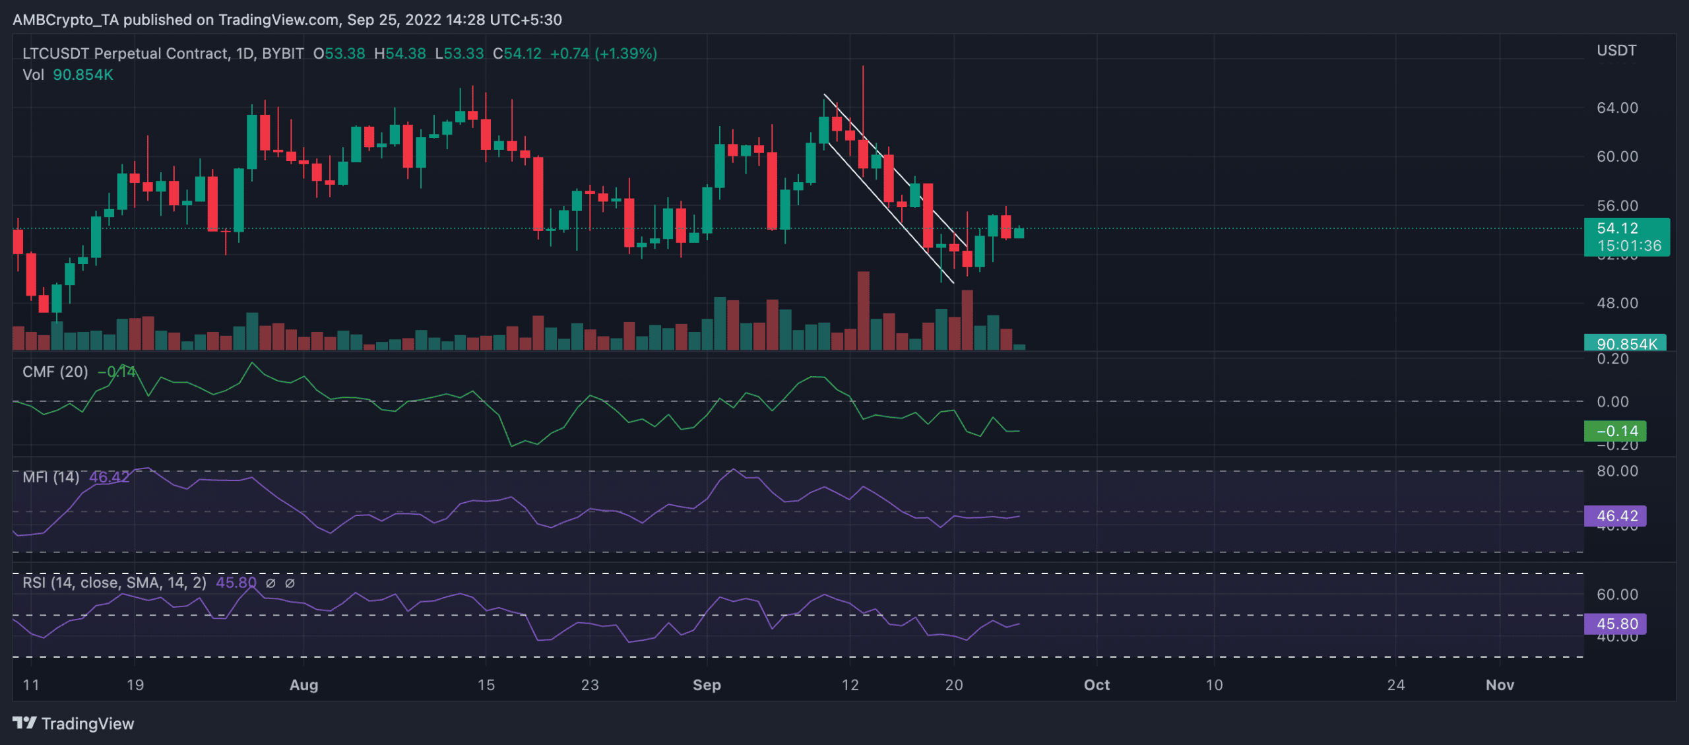
Task: Click the green CMF axis tag -0.14
Action: tap(1616, 431)
